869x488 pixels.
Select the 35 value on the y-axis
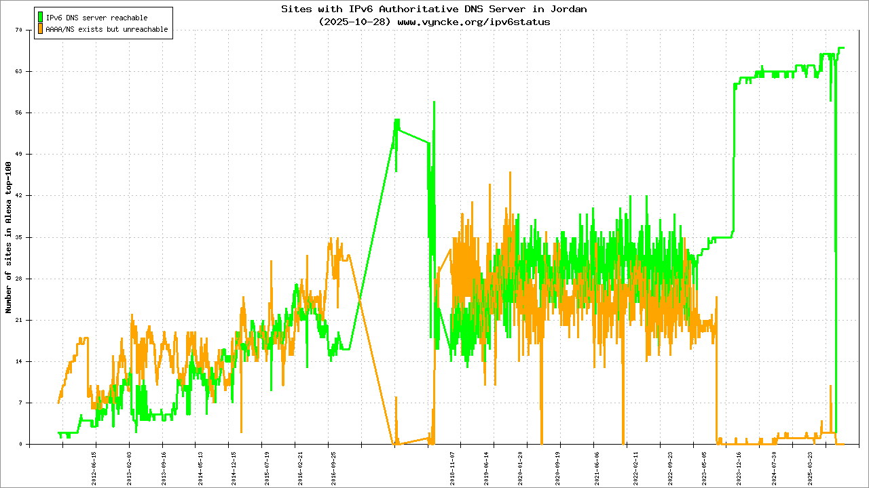pos(18,237)
